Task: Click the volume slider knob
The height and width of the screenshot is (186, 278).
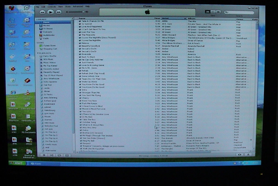Action: pos(83,12)
